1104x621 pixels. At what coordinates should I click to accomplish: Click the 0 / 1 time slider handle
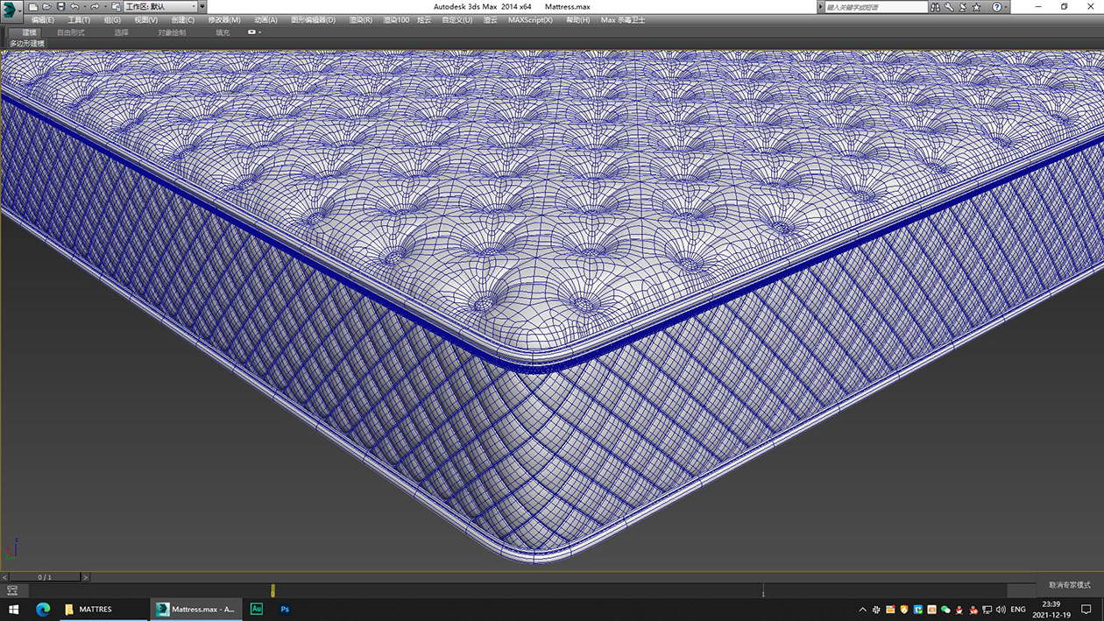[44, 577]
